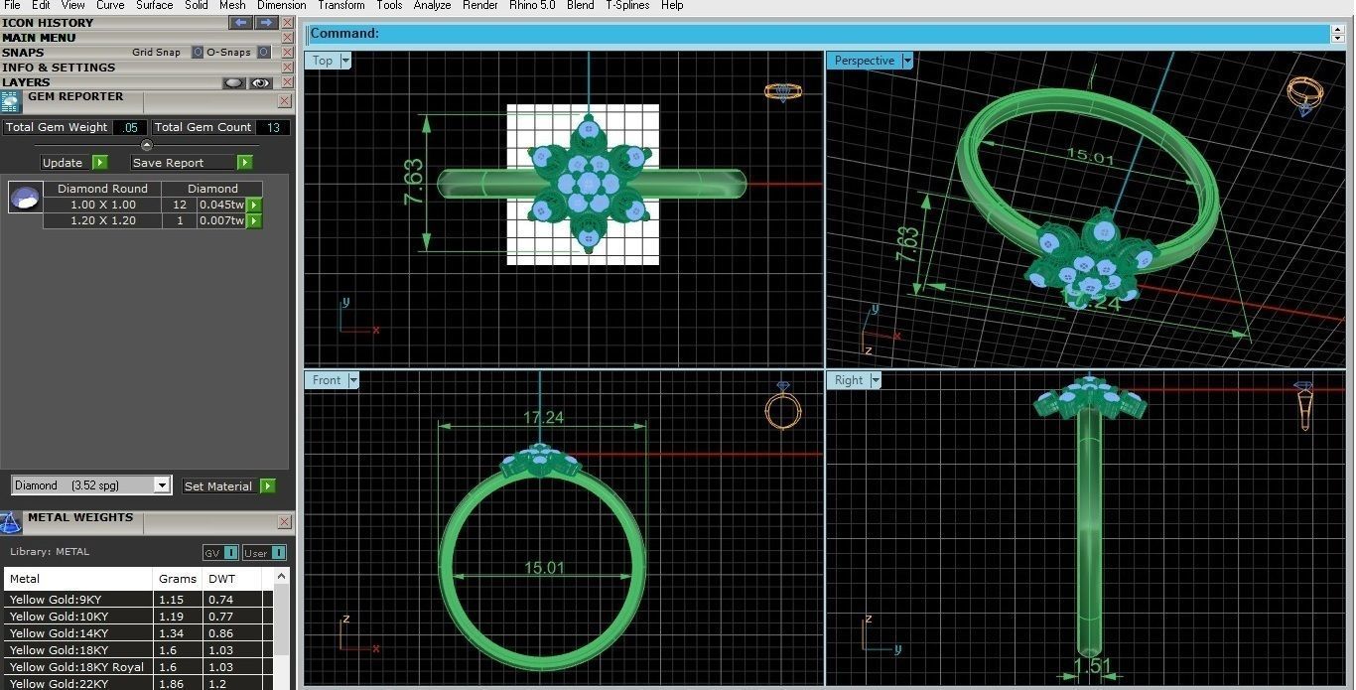Click the 0.045tw weight cell
Viewport: 1356px width, 690px height.
coord(220,205)
